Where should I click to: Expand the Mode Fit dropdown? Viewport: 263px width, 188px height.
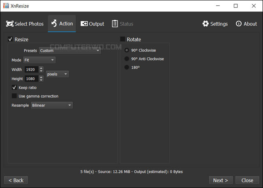pos(39,60)
